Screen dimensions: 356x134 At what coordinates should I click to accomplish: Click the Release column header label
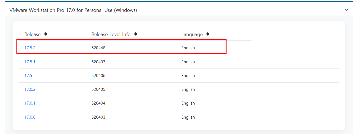coord(32,34)
